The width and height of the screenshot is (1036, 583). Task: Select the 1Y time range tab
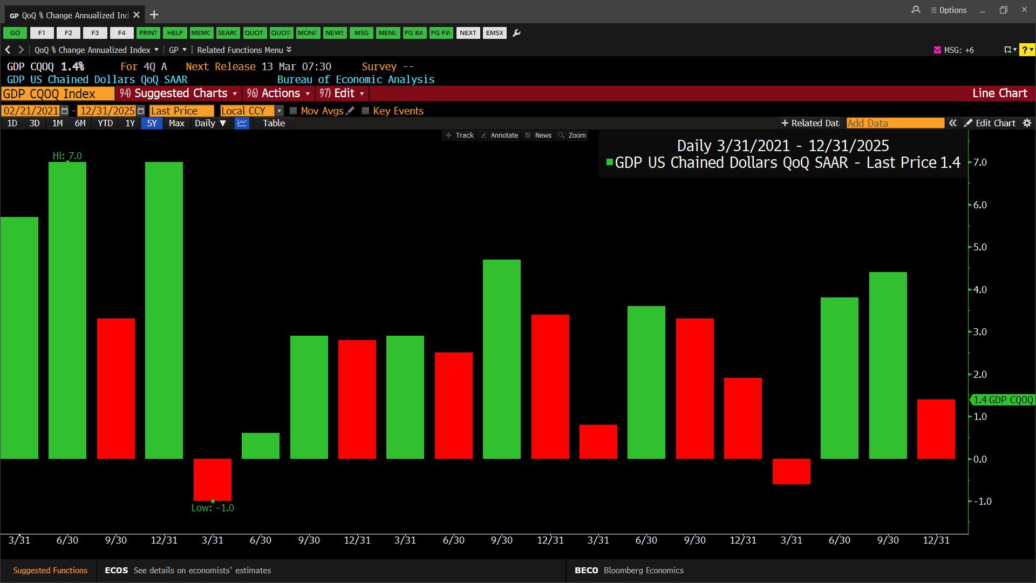tap(129, 123)
